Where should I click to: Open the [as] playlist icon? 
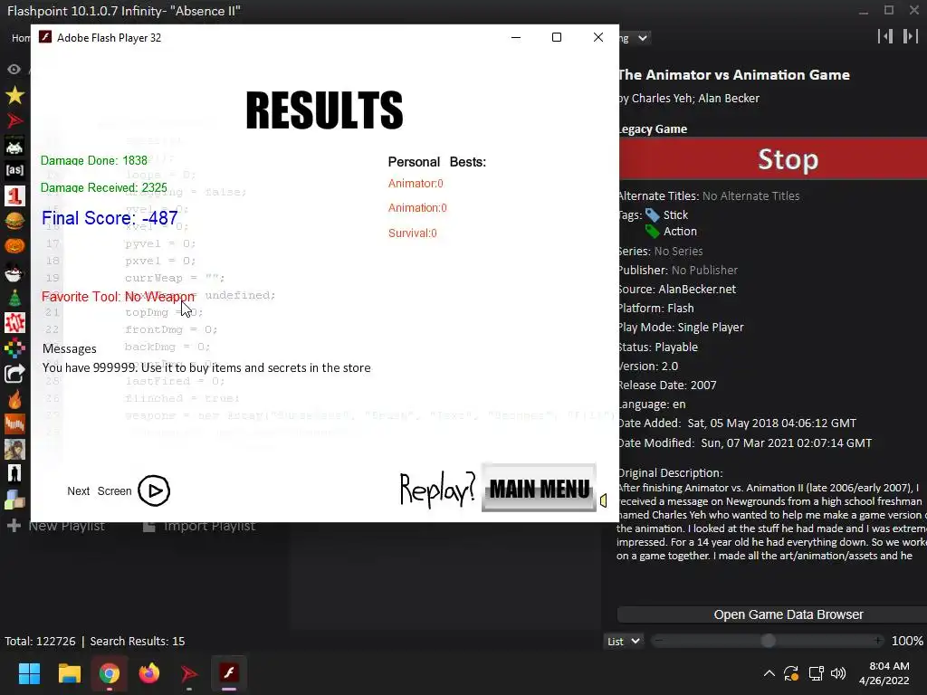[x=14, y=171]
